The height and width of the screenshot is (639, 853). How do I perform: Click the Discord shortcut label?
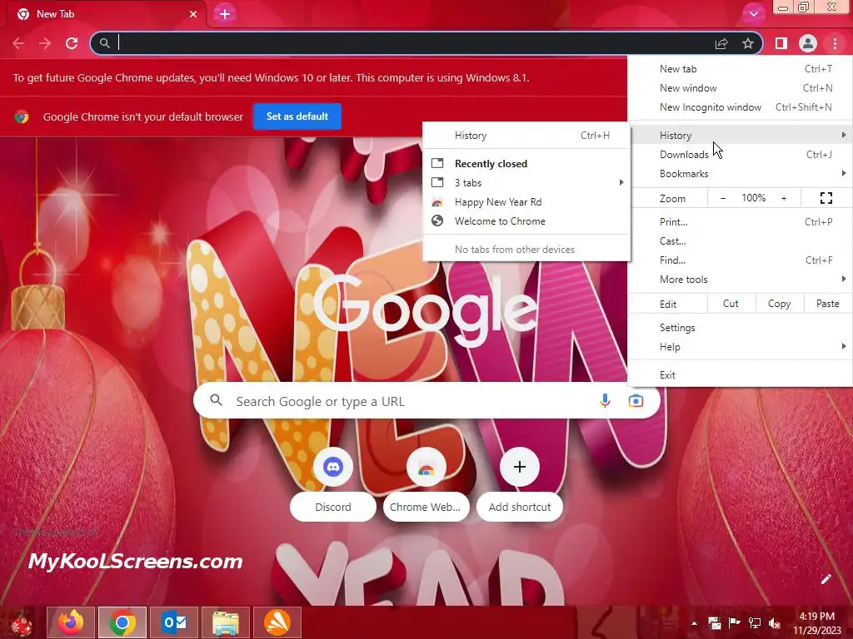[333, 507]
